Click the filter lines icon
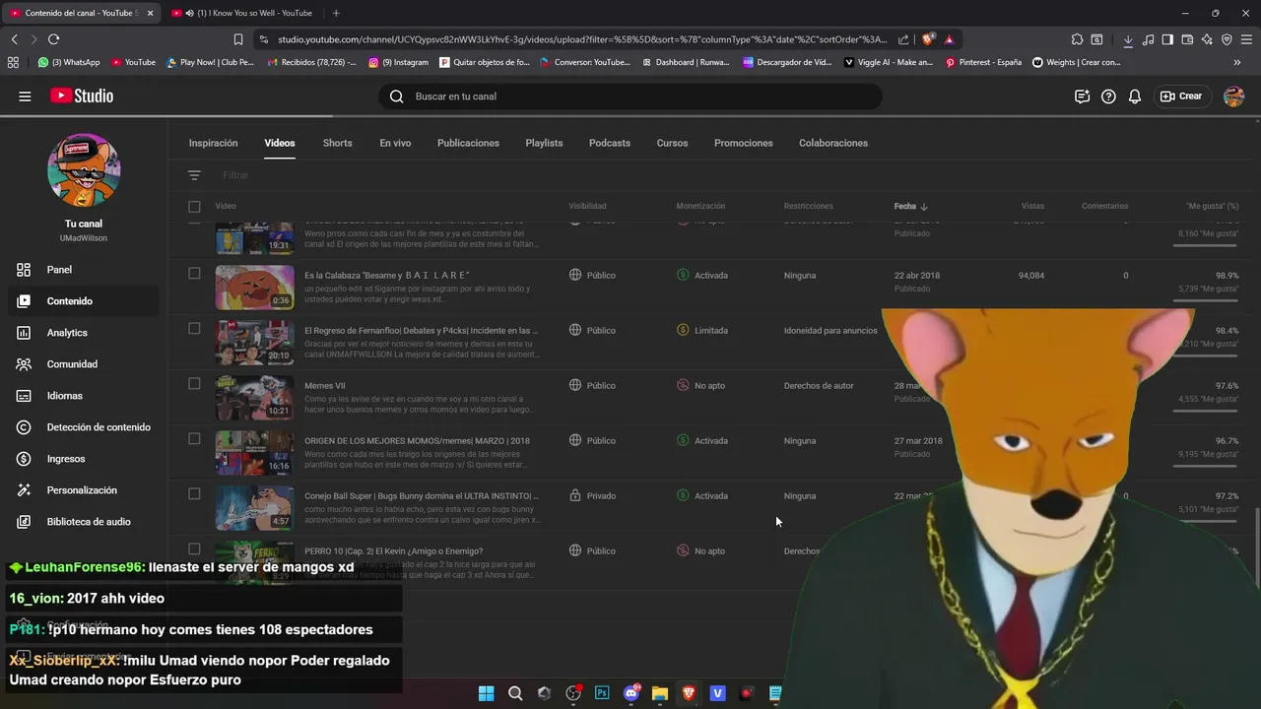1261x709 pixels. pos(194,175)
